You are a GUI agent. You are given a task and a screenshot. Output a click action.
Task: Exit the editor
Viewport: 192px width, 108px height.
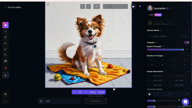pos(13,7)
